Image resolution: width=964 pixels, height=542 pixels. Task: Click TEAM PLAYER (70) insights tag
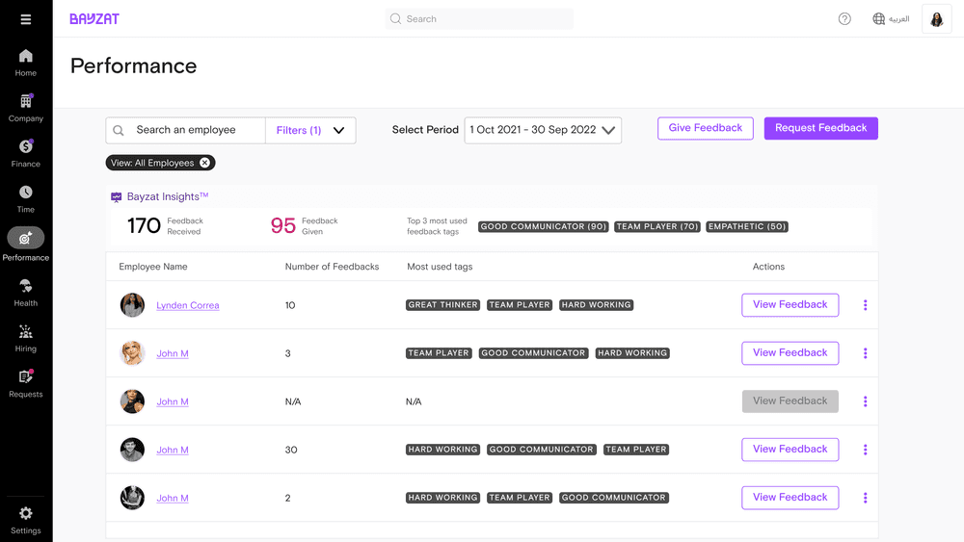(x=657, y=226)
